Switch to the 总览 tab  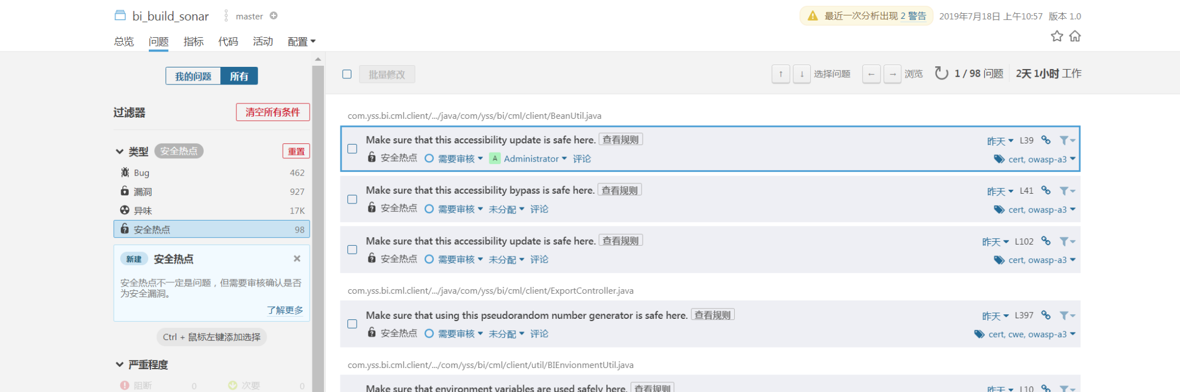click(124, 41)
